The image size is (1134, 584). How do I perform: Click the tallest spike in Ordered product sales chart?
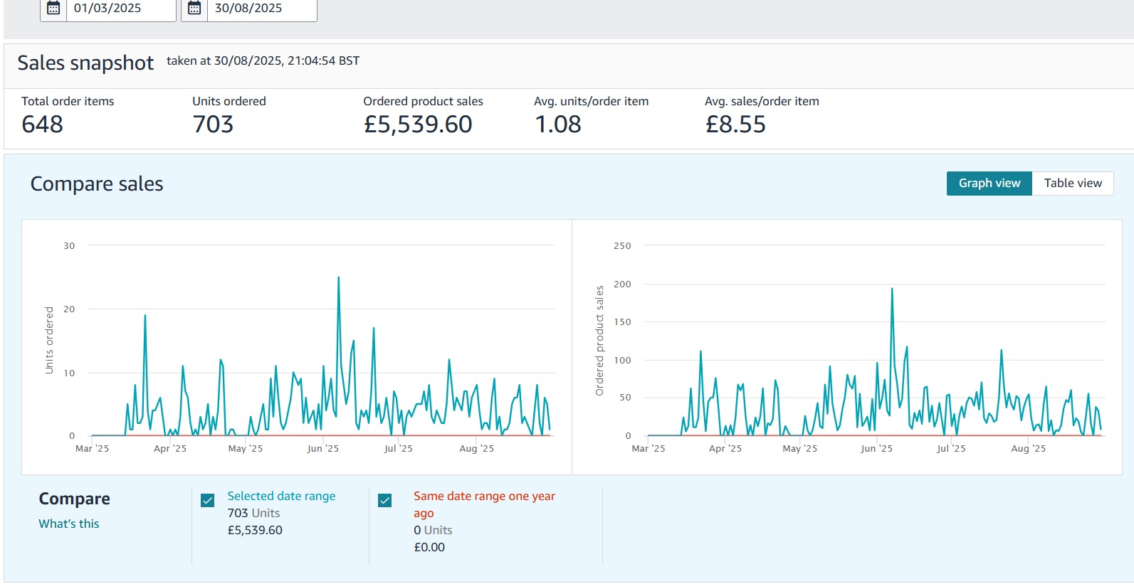click(x=892, y=290)
